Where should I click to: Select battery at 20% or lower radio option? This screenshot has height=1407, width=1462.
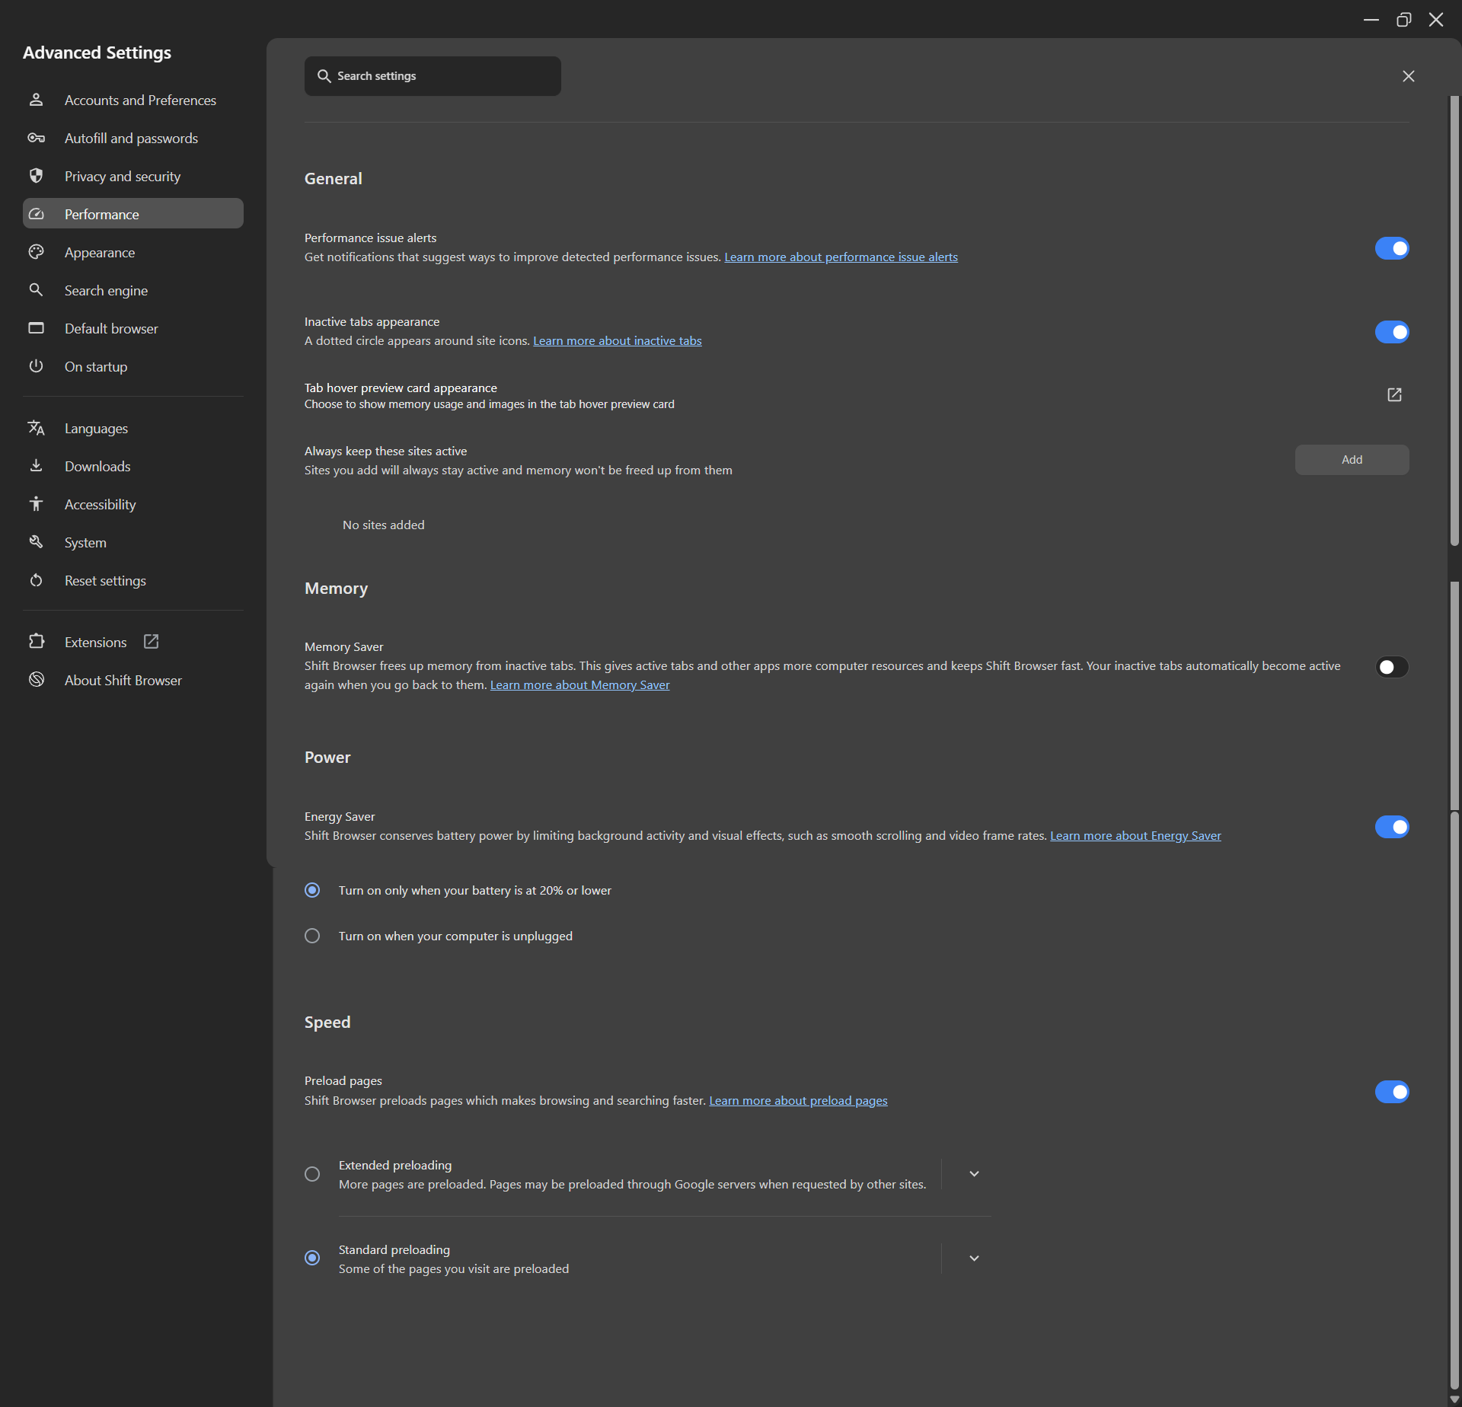(x=312, y=890)
